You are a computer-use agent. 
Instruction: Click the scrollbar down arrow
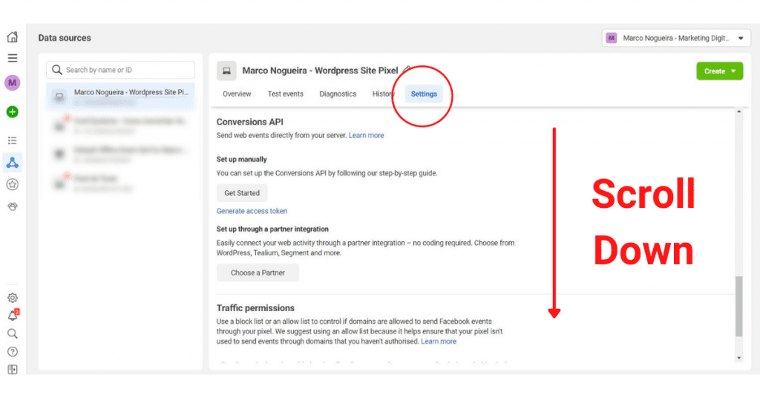coord(738,358)
